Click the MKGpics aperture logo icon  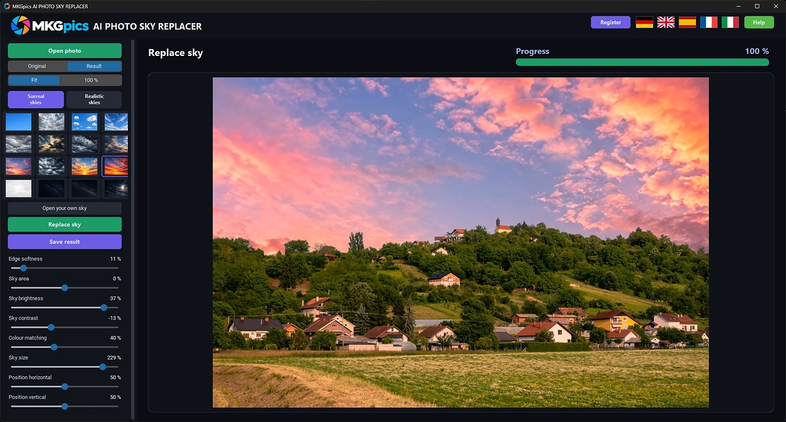tap(20, 25)
